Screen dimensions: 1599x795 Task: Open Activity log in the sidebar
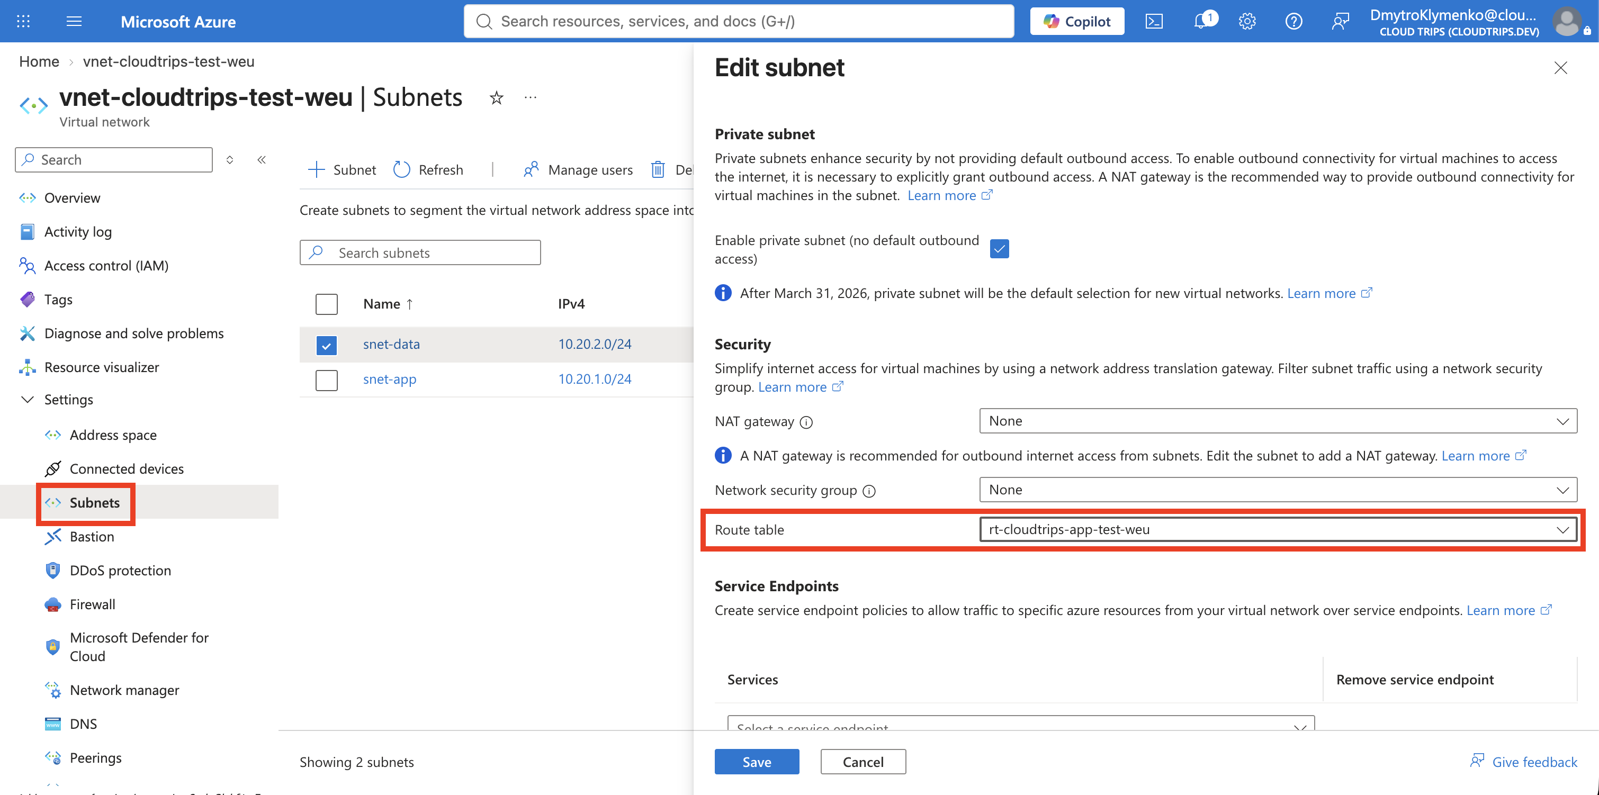78,232
